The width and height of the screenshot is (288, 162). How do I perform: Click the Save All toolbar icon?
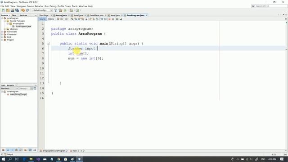(x=17, y=10)
